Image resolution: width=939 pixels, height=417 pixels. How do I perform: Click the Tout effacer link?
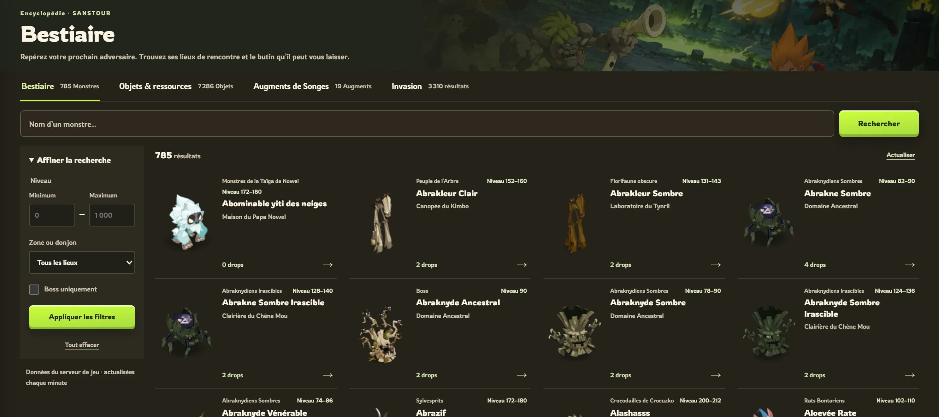point(82,345)
